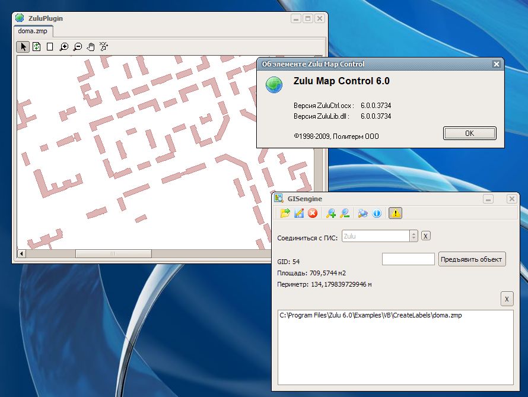The width and height of the screenshot is (528, 397).
Task: Select the hand pan tool
Action: [91, 47]
